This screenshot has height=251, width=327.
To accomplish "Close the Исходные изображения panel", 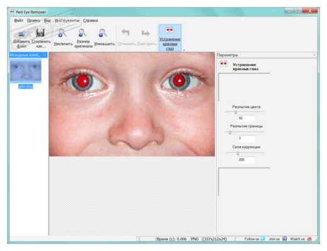I will 45,55.
